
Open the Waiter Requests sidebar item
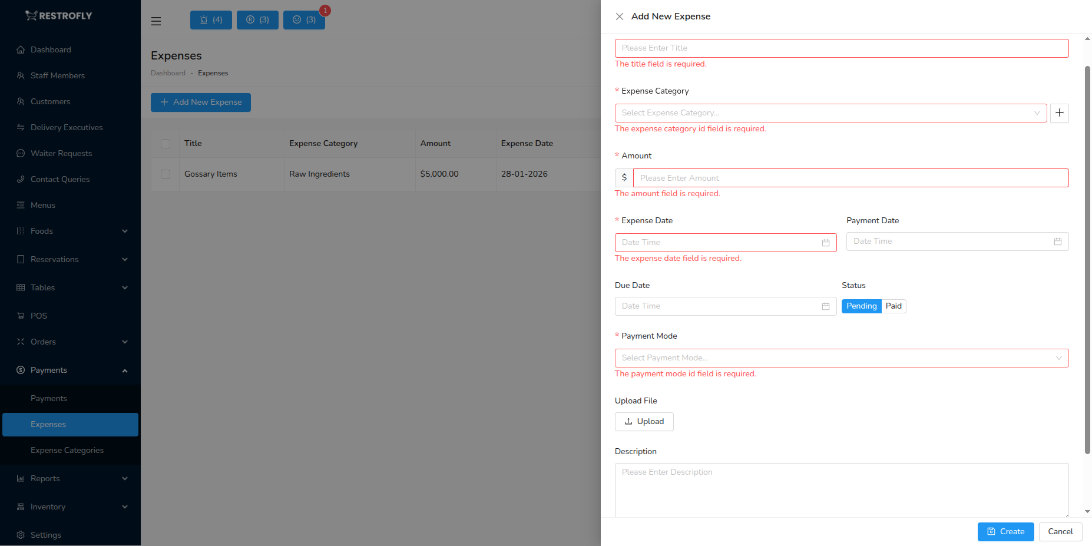pyautogui.click(x=61, y=153)
